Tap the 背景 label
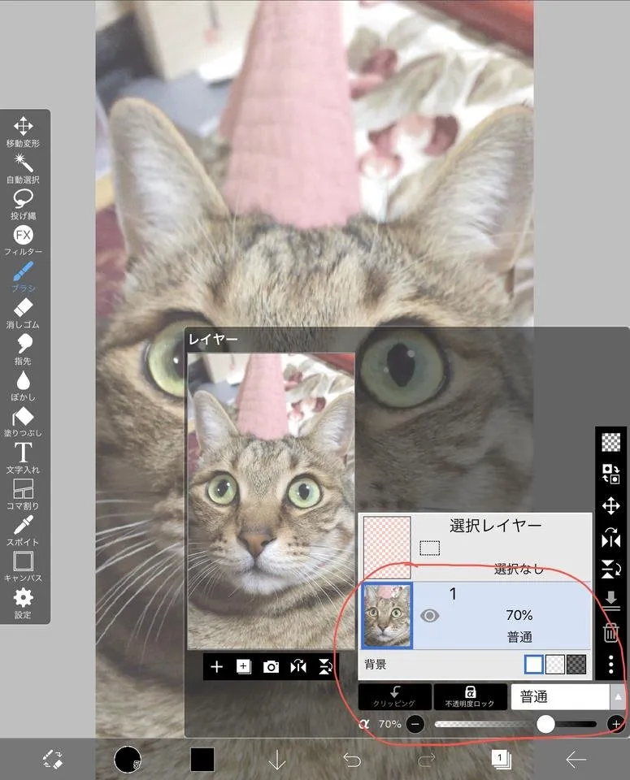The width and height of the screenshot is (630, 780). click(x=376, y=664)
